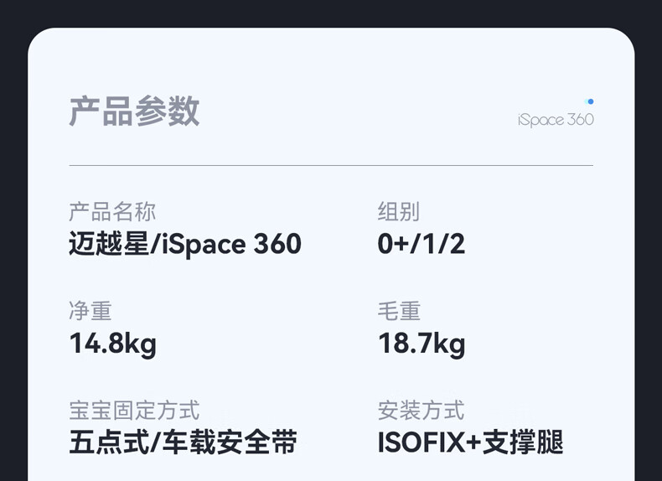This screenshot has height=481, width=662.
Task: Select the 0+/1/2 group value
Action: (422, 244)
